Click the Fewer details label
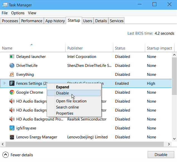Screen dimensions: 177x162 point(22,155)
